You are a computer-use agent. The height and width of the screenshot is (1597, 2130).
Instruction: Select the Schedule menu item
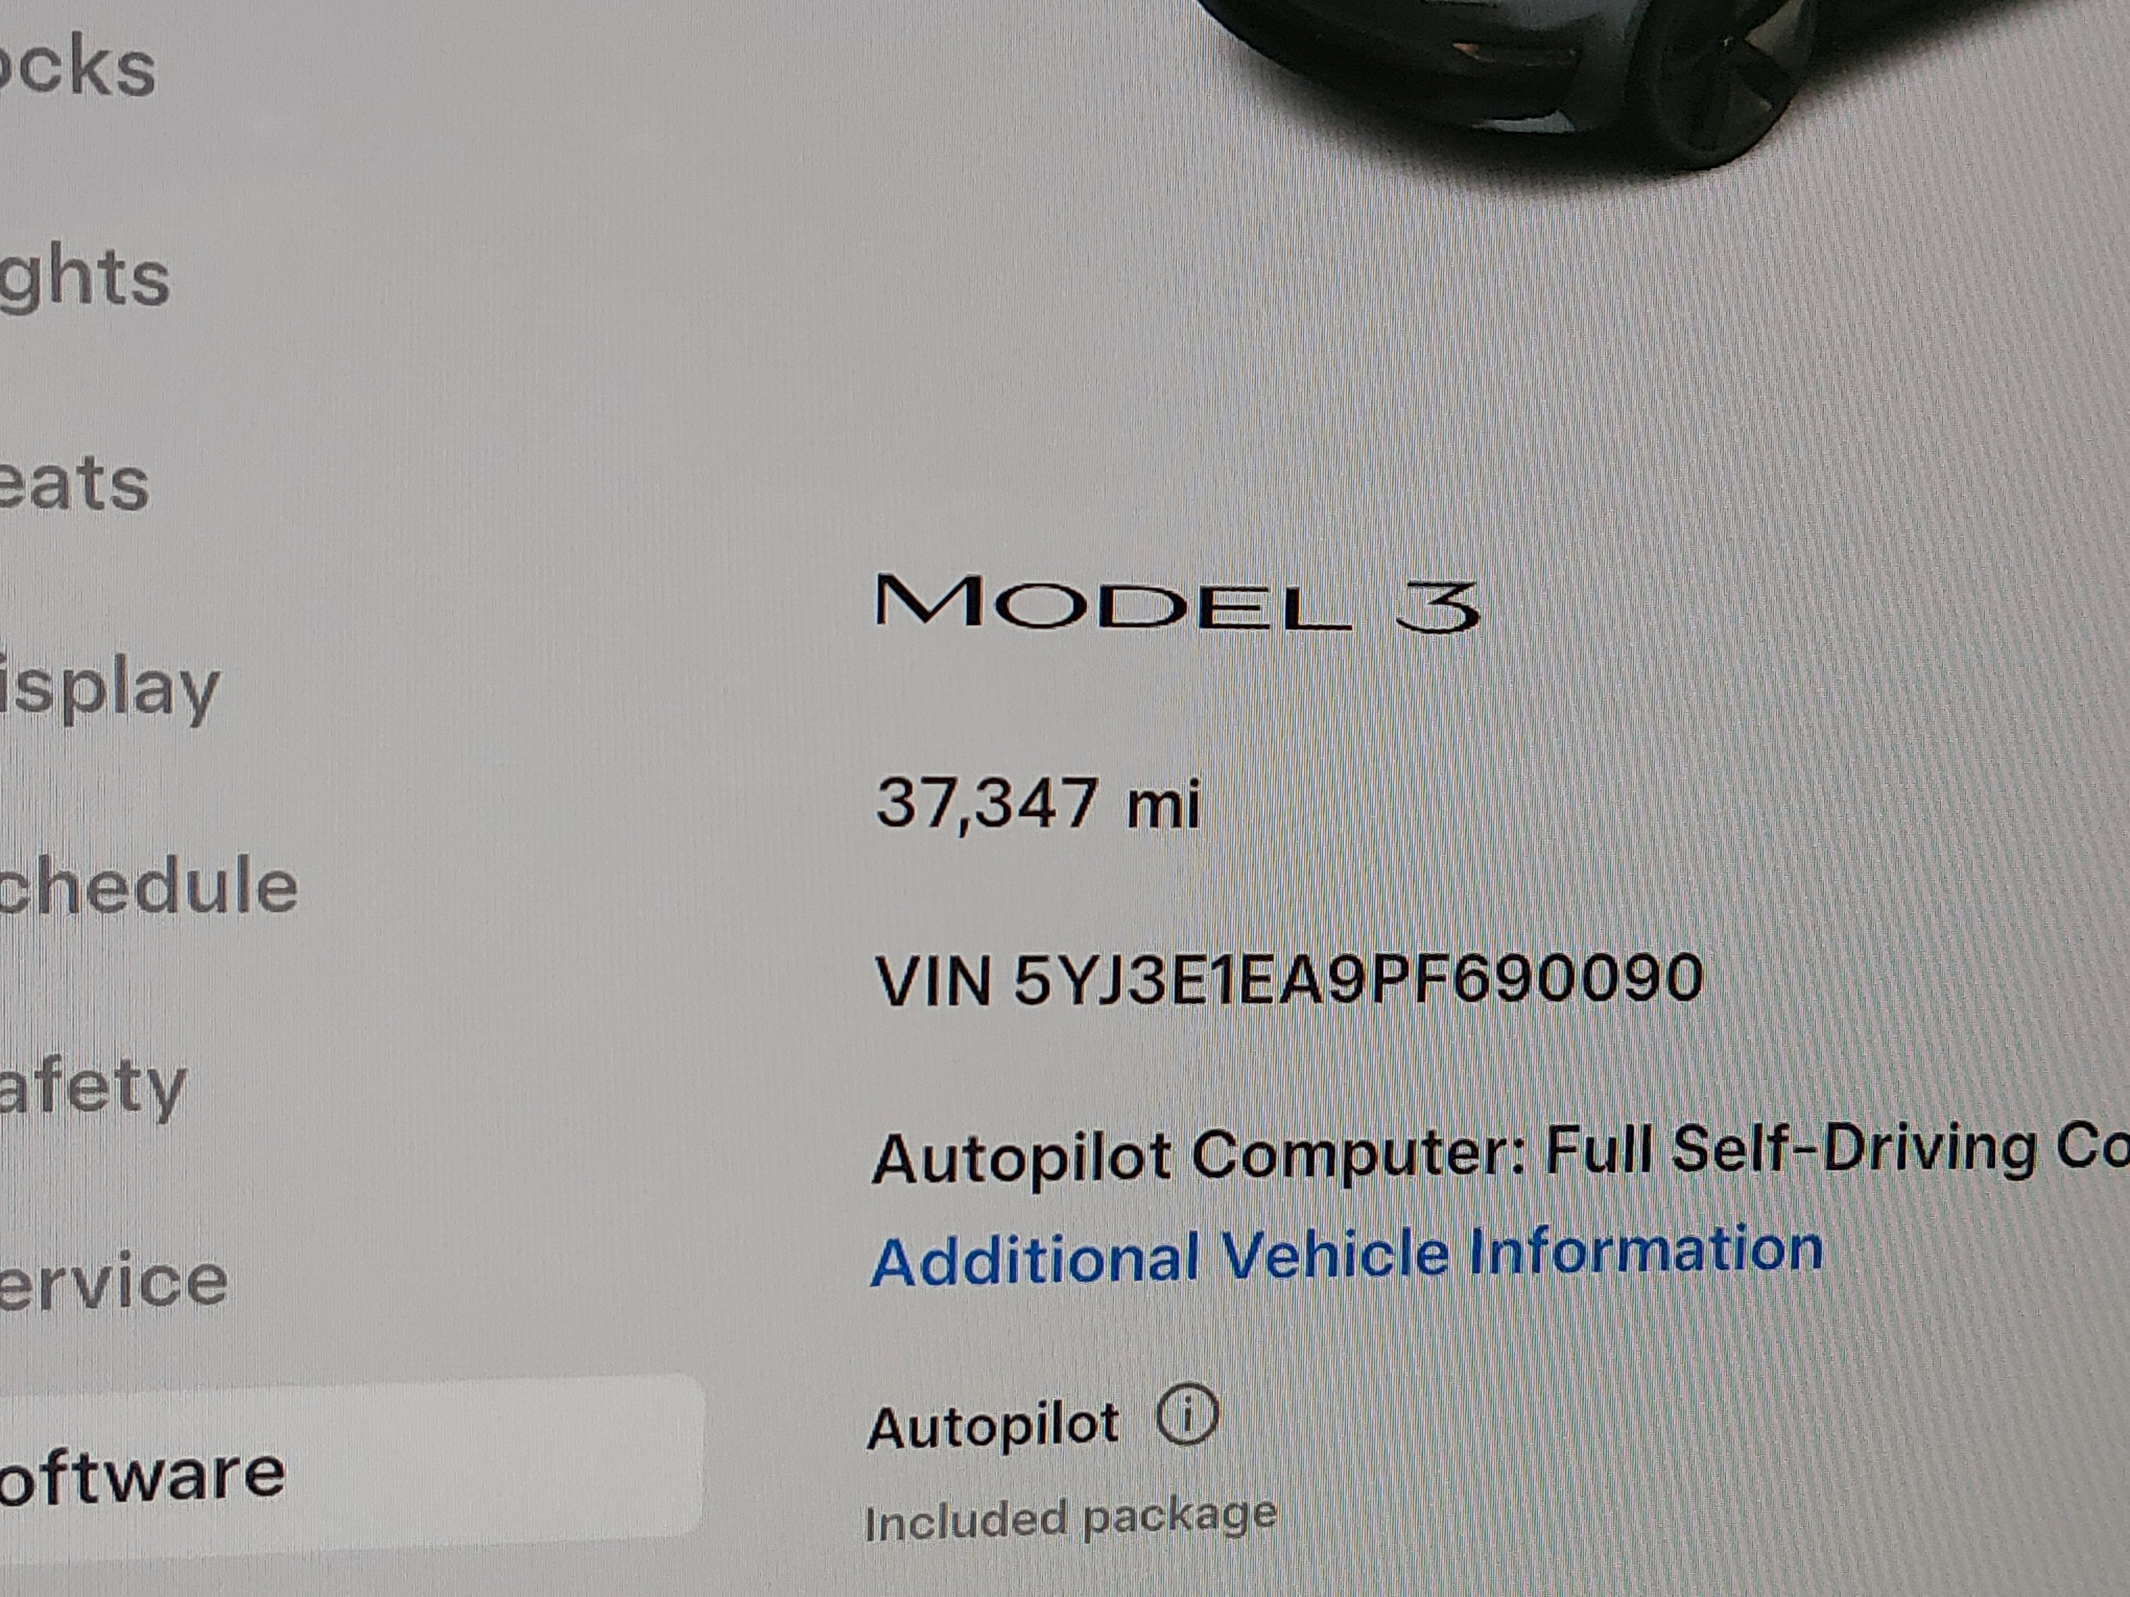coord(148,884)
